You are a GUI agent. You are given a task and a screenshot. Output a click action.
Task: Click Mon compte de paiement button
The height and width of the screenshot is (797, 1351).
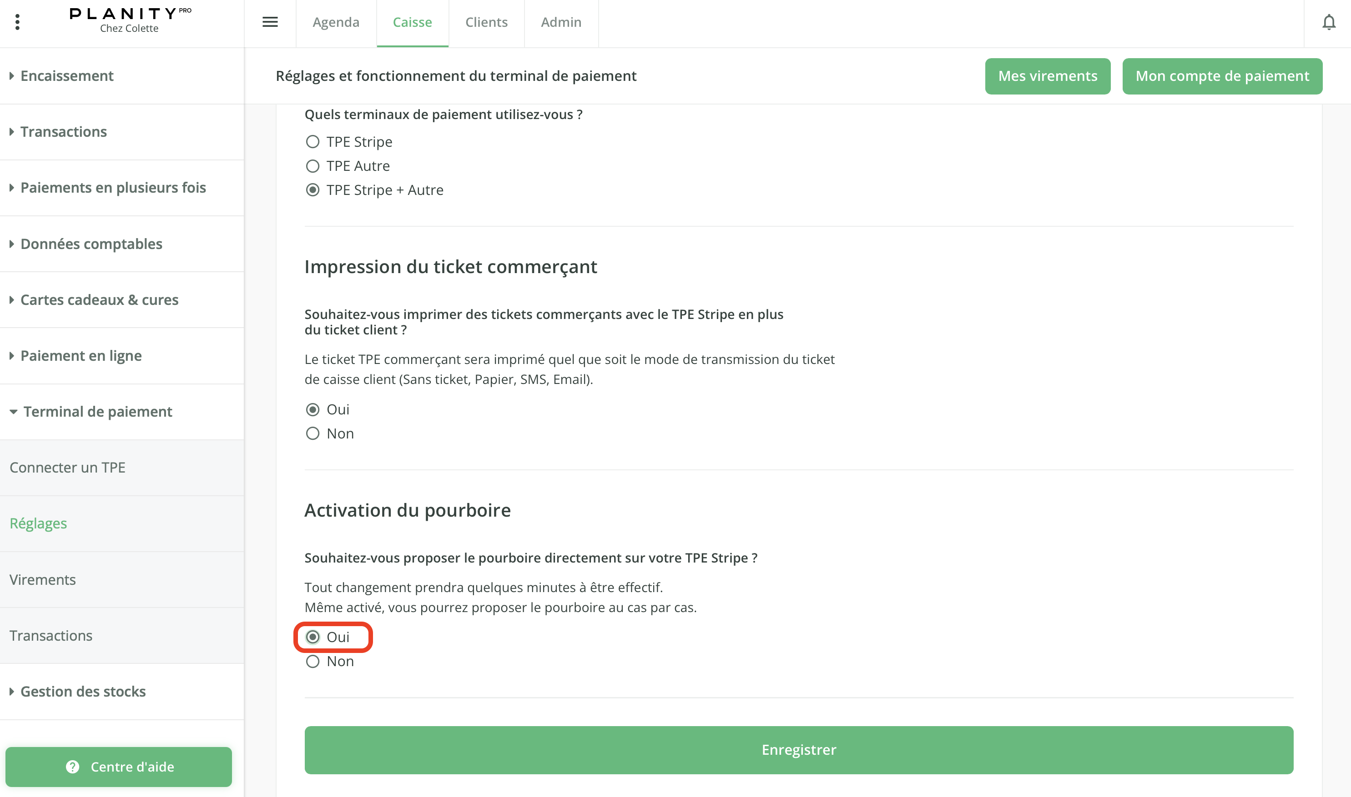[x=1222, y=76]
